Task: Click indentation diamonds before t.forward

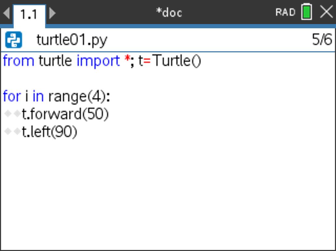Action: (12, 114)
